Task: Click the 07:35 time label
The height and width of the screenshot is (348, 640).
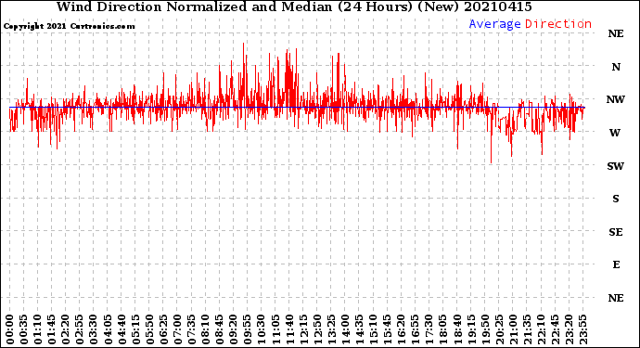Action: [x=191, y=329]
